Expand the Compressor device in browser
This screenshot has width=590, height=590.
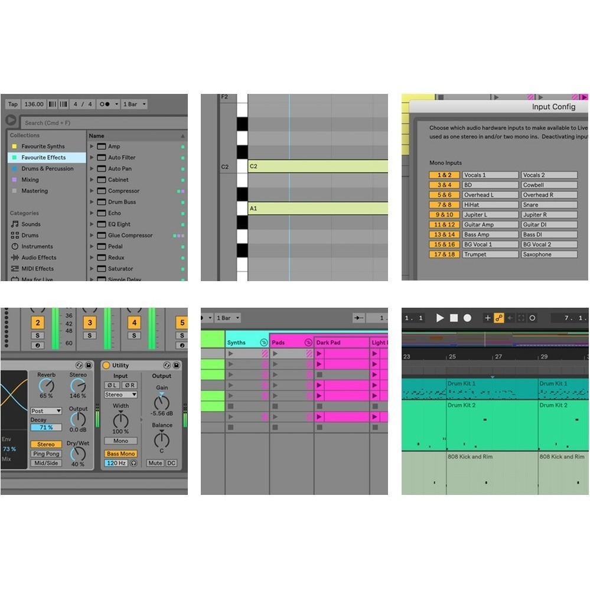pyautogui.click(x=92, y=191)
